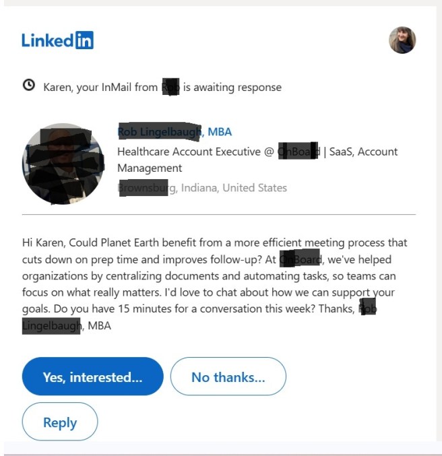Decline with the 'No thanks...' button

coord(228,377)
